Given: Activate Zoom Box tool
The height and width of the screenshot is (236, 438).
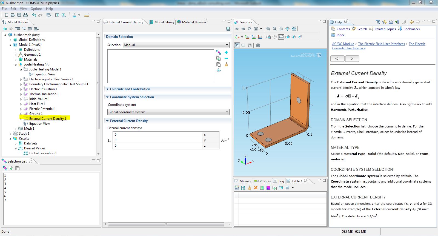Looking at the screenshot, I should point(281,29).
